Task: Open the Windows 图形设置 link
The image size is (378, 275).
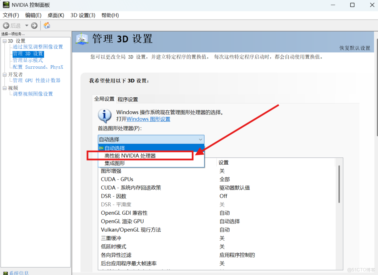Action: pos(148,119)
